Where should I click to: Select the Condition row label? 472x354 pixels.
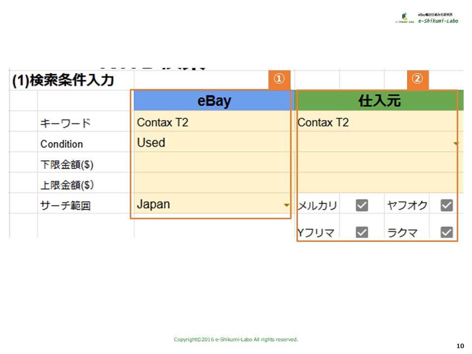[62, 144]
